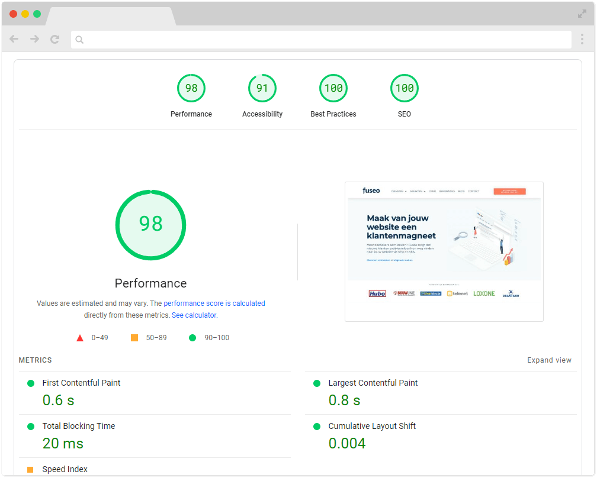Click the Expand view toggle

tap(549, 360)
